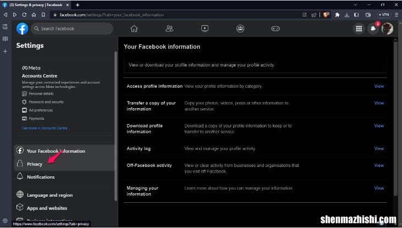Viewport: 402px width, 228px height.
Task: Click View for Off-Facebook activity
Action: click(x=379, y=165)
